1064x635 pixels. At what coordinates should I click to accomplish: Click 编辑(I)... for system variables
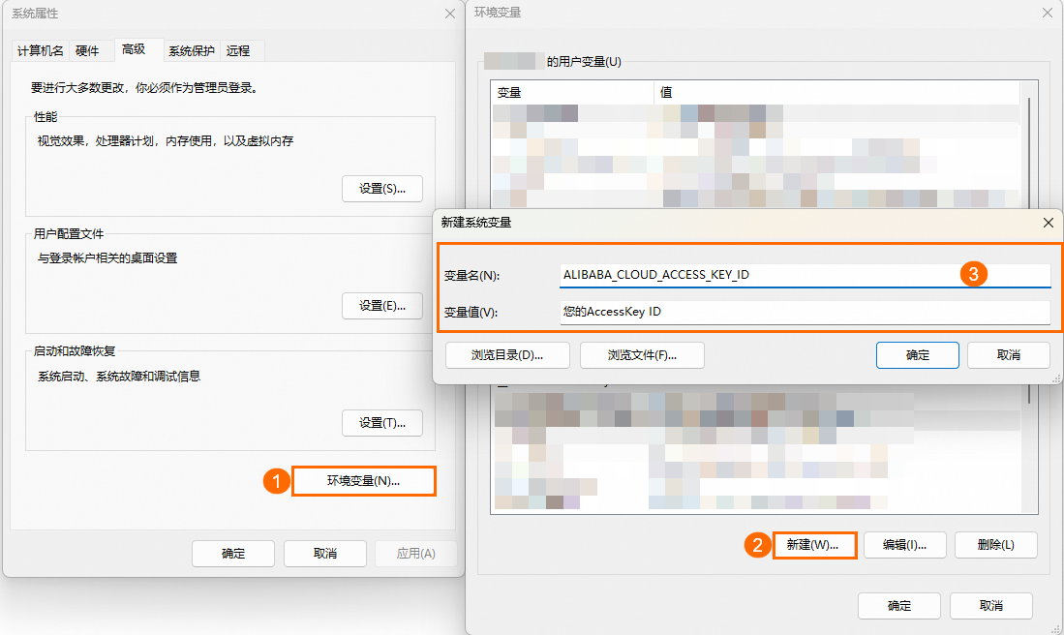click(x=904, y=545)
